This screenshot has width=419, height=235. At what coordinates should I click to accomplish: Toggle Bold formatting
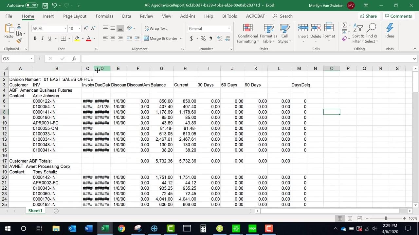[x=35, y=39]
